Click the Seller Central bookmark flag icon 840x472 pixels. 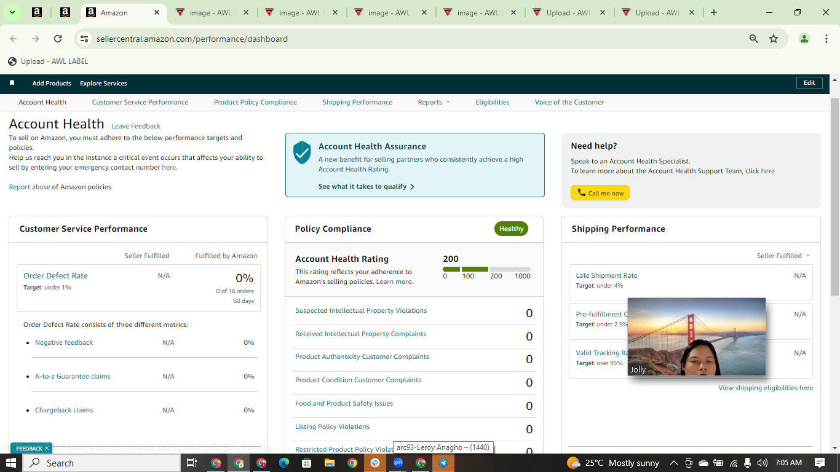[x=12, y=83]
